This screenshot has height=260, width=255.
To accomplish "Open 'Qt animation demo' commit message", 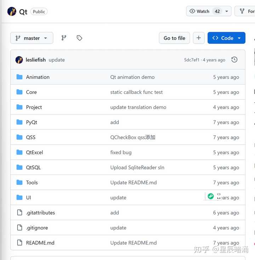I will (x=132, y=77).
